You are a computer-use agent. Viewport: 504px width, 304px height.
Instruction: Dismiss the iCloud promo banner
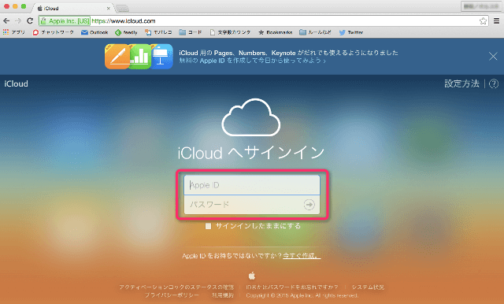493,56
